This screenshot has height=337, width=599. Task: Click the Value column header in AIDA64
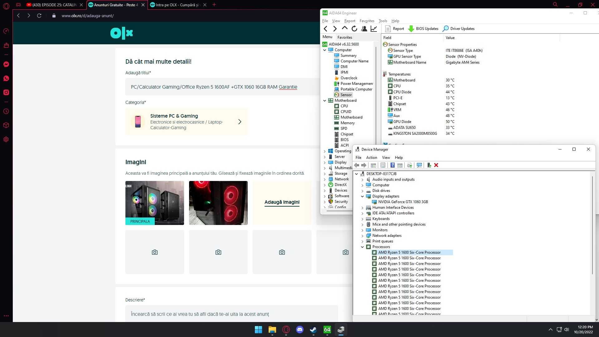coord(450,38)
